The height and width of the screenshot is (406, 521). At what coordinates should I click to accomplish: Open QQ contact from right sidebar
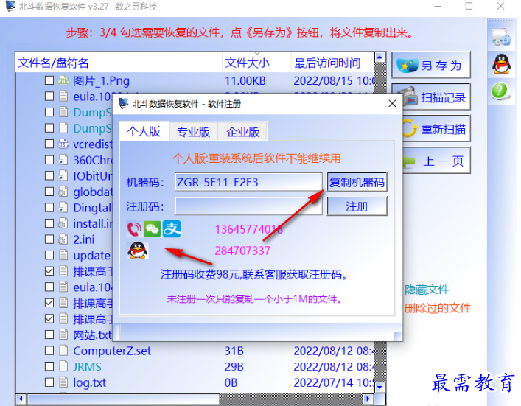click(501, 64)
